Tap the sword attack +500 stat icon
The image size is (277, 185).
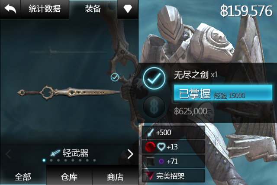[x=151, y=133]
